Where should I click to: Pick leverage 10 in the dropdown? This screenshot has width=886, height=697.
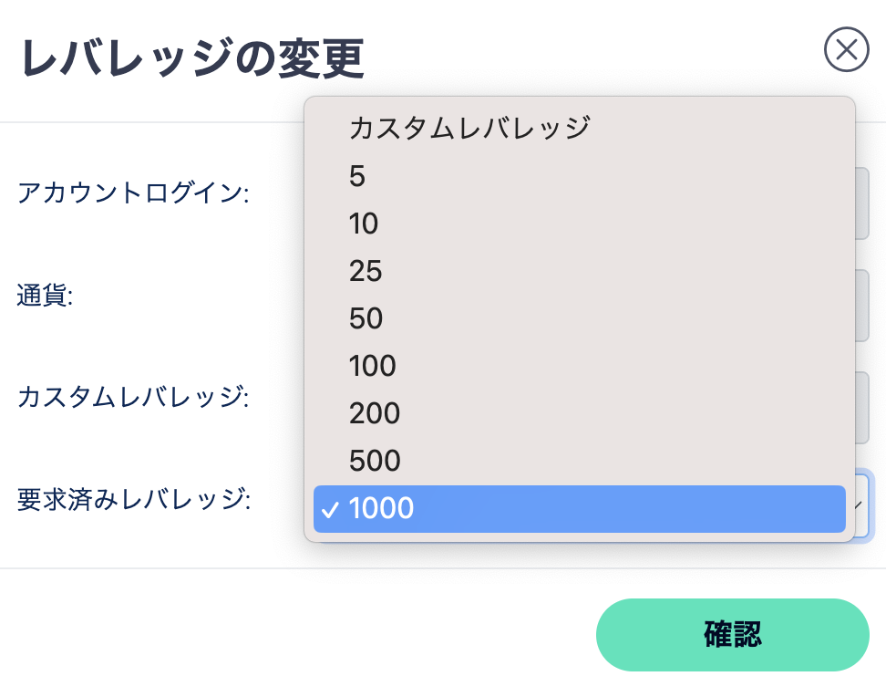[x=363, y=224]
